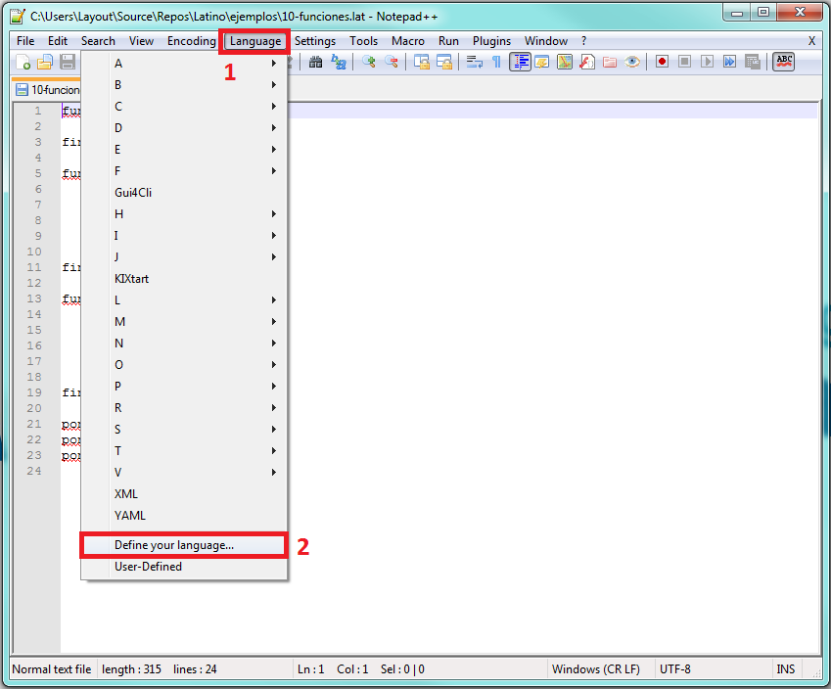The width and height of the screenshot is (831, 689).
Task: Start macro recording with the record icon
Action: [x=662, y=61]
